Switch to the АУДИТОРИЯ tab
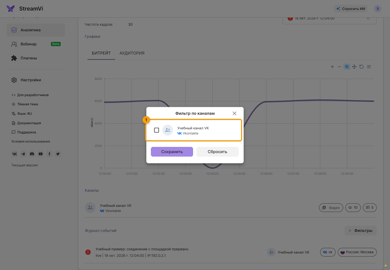The width and height of the screenshot is (390, 270). (132, 53)
